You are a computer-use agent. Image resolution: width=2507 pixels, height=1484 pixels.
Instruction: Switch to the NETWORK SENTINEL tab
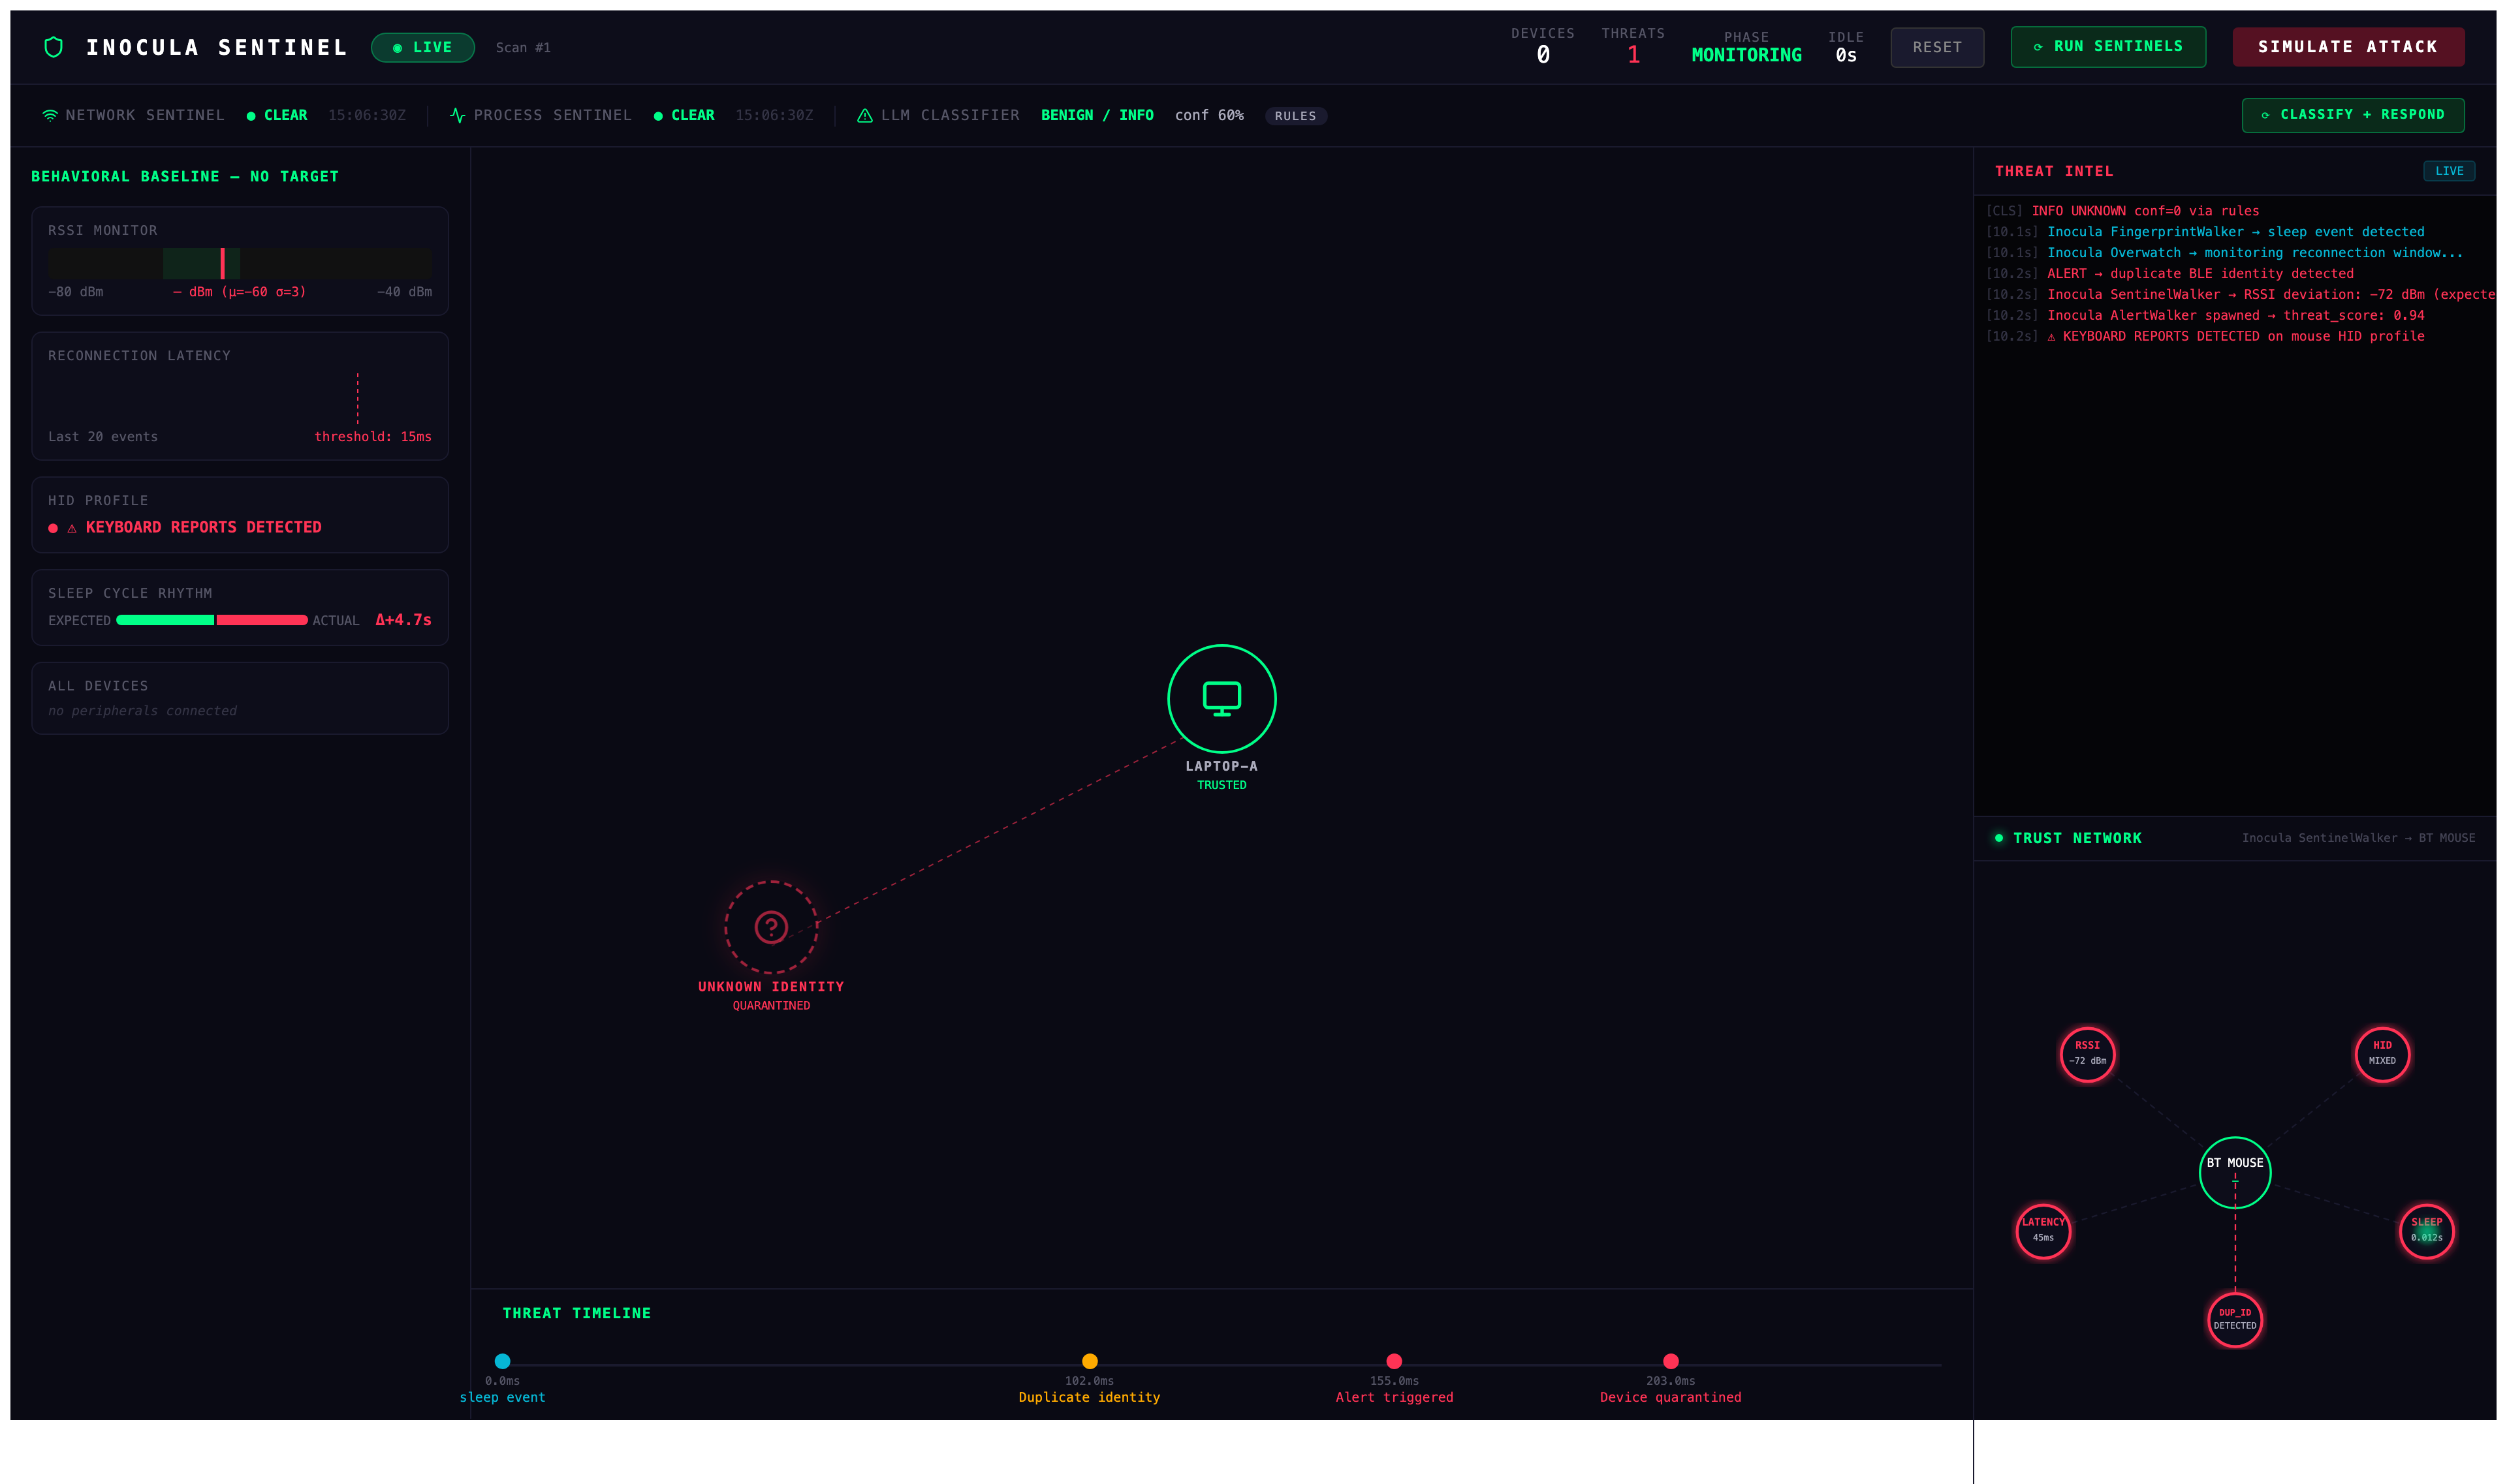[145, 114]
